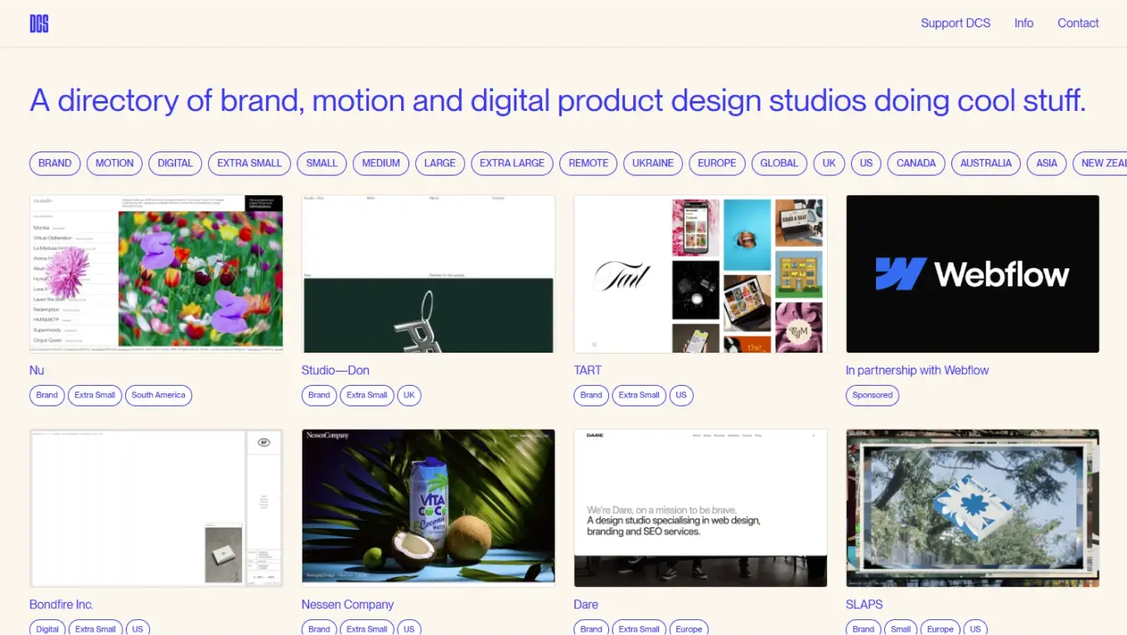Open the SLAPS studio preview image
Screen dimensions: 1127x635
[972, 508]
